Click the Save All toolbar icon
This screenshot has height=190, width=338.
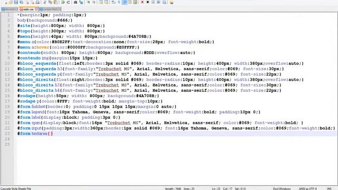[21, 2]
